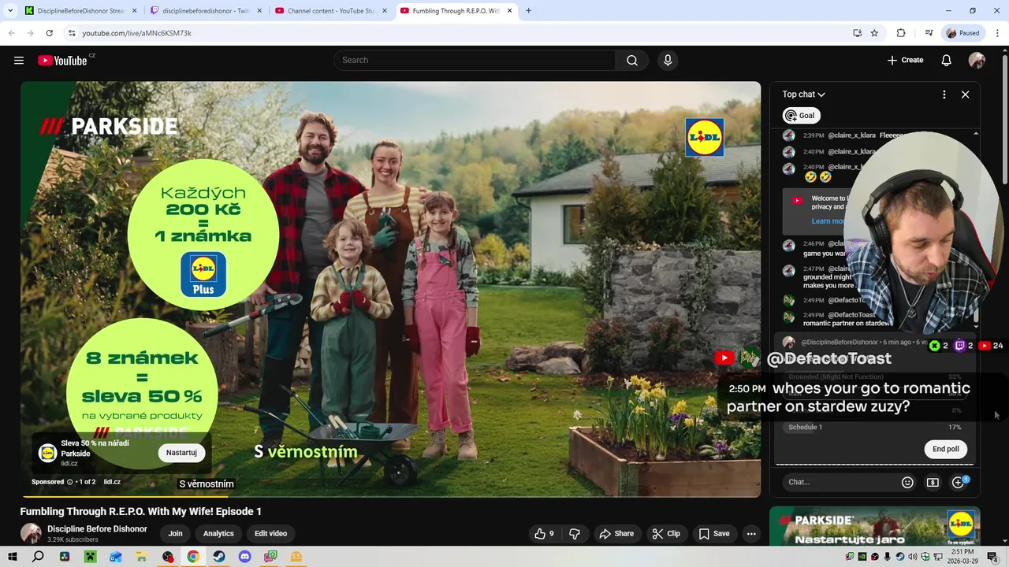Expand the Top chat dropdown
Screen dimensions: 1009x567
coord(803,94)
